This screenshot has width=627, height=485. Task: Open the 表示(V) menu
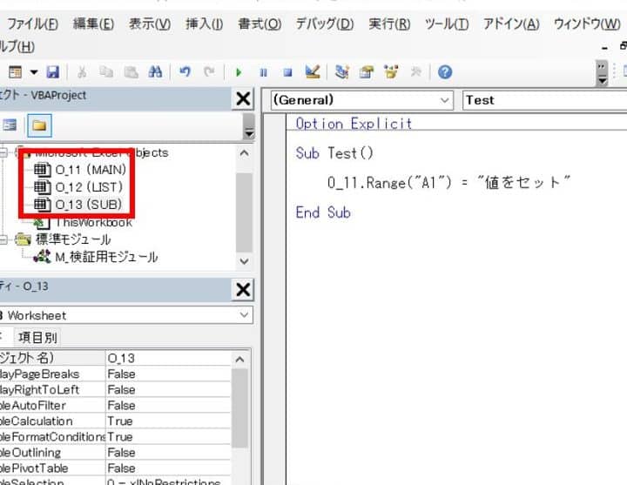tap(150, 24)
